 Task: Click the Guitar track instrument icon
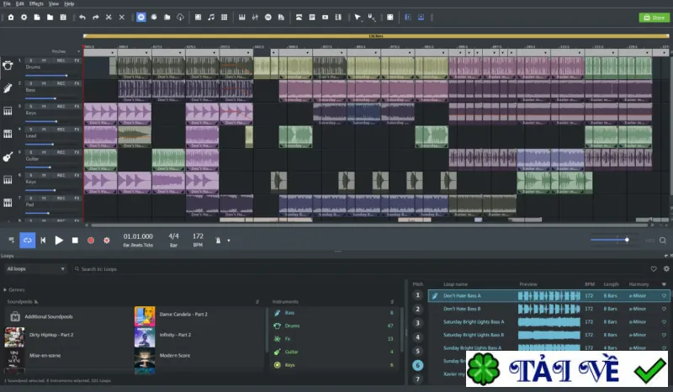[8, 157]
